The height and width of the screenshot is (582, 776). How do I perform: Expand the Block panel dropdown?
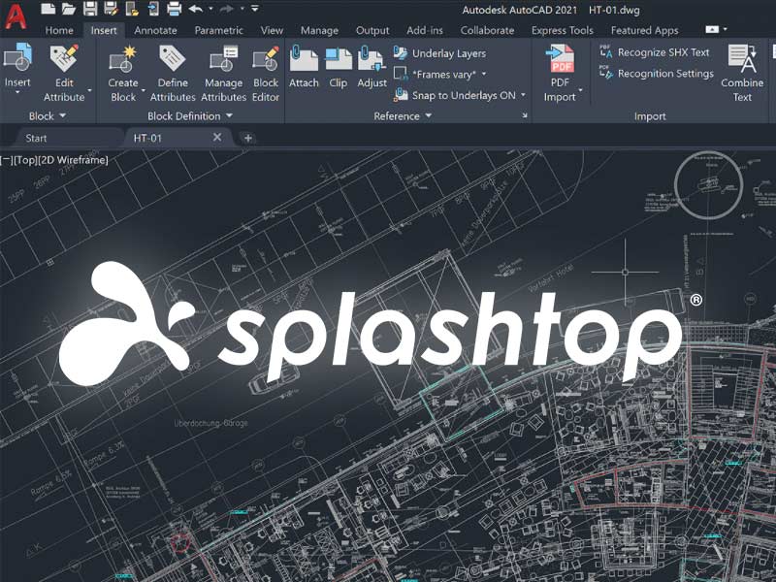coord(64,116)
